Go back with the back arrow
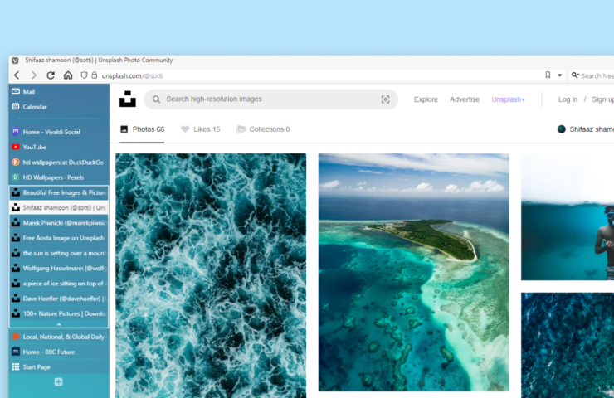Screen dimensions: 614x398 tap(17, 75)
